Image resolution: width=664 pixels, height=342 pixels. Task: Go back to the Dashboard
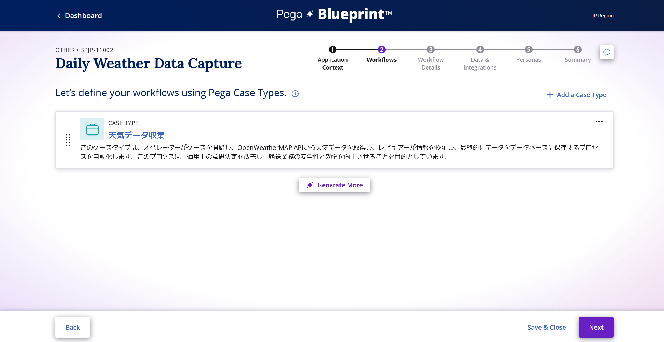[x=79, y=16]
